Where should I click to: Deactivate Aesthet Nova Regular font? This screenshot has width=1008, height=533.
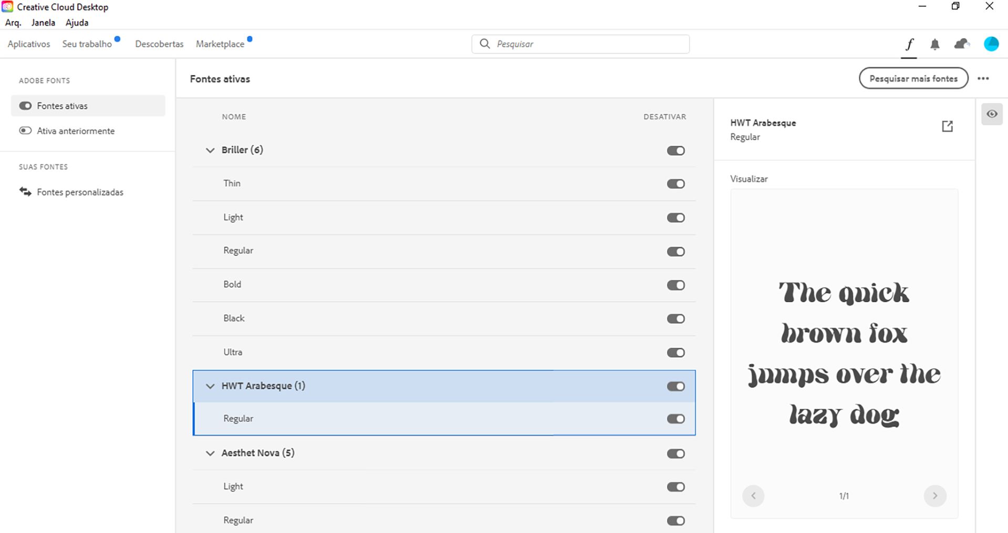[x=676, y=520]
